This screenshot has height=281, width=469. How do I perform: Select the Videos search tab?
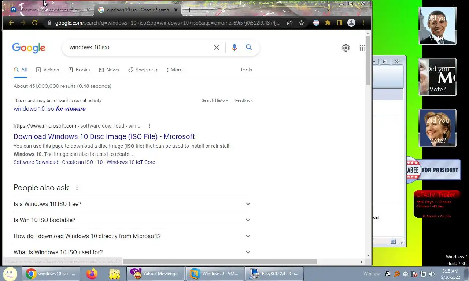pyautogui.click(x=47, y=70)
